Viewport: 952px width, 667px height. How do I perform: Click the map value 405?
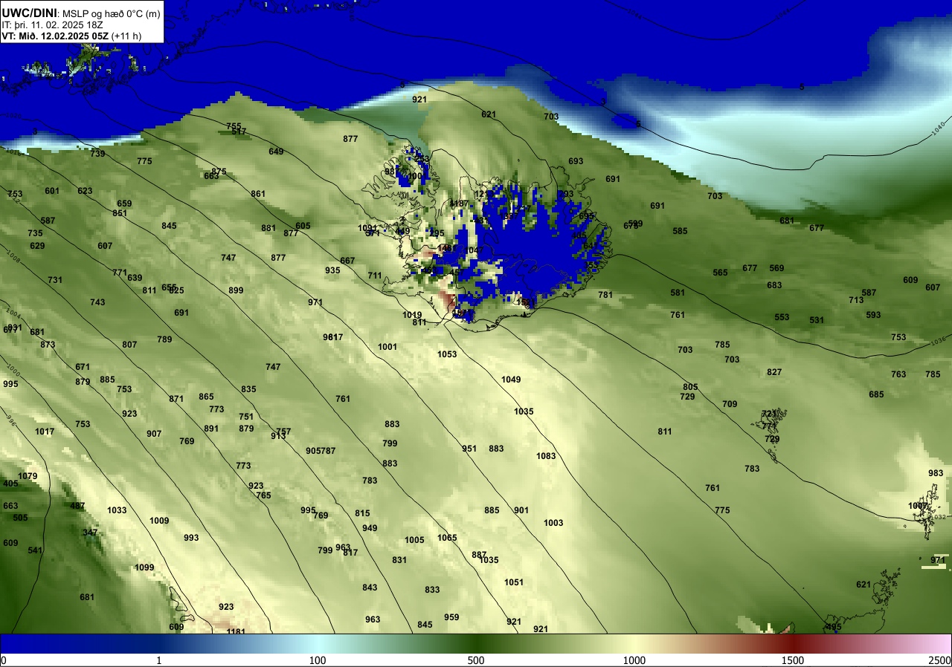(x=10, y=484)
